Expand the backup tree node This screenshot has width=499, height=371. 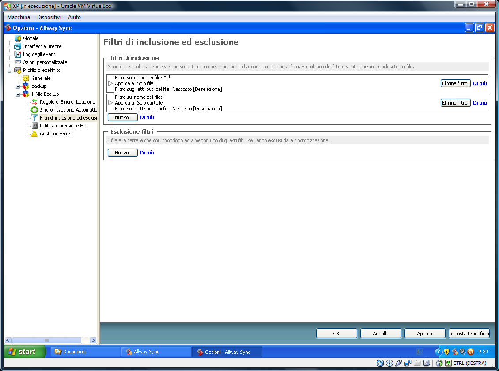pos(18,86)
